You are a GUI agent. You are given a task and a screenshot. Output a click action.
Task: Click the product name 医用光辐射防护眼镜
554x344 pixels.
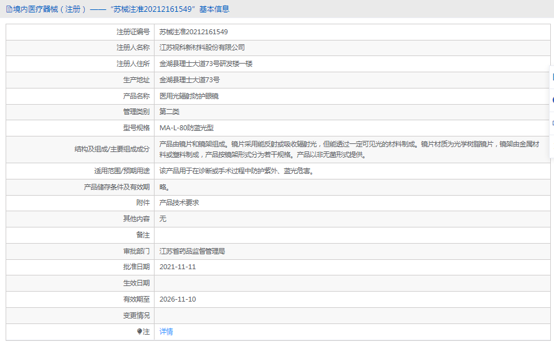pos(189,96)
